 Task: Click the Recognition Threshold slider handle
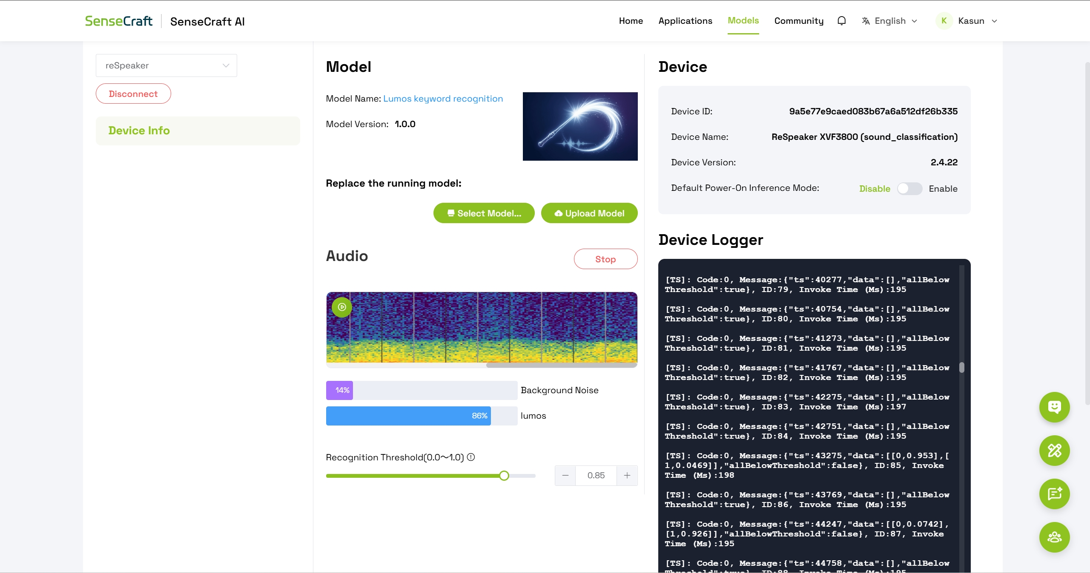click(x=504, y=476)
